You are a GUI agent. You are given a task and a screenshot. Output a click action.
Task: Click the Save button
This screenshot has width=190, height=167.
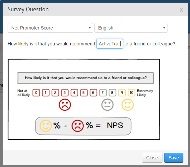click(x=174, y=158)
